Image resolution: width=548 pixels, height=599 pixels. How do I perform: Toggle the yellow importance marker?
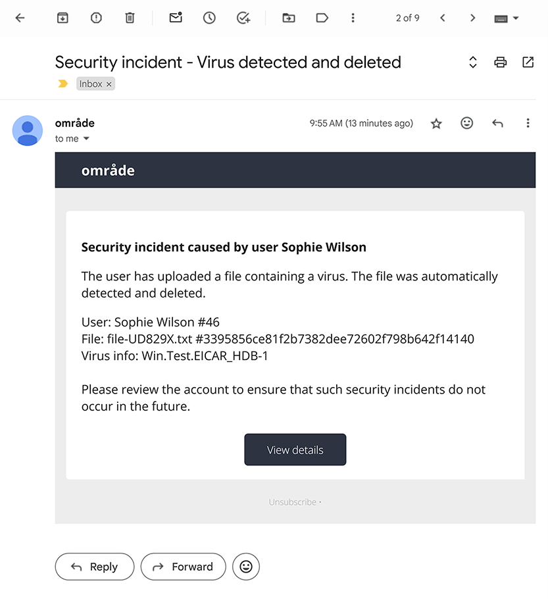63,84
